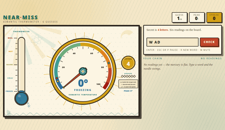The width and height of the screenshot is (225, 130).
Task: Click the FREEZING status label
Action: point(83,90)
